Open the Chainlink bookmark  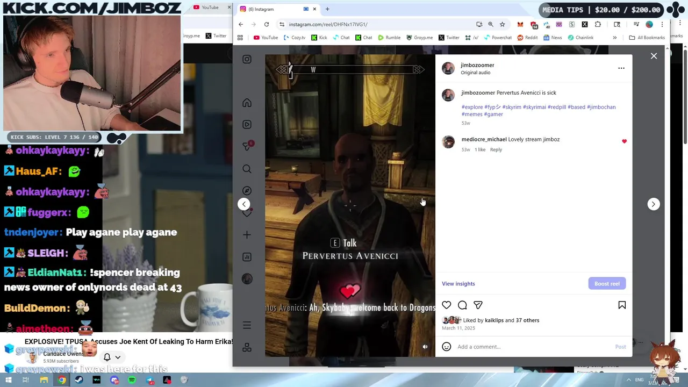coord(580,38)
